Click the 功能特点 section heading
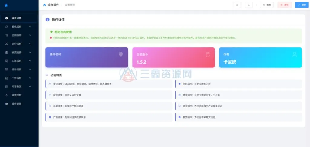This screenshot has width=310, height=147. click(x=56, y=75)
